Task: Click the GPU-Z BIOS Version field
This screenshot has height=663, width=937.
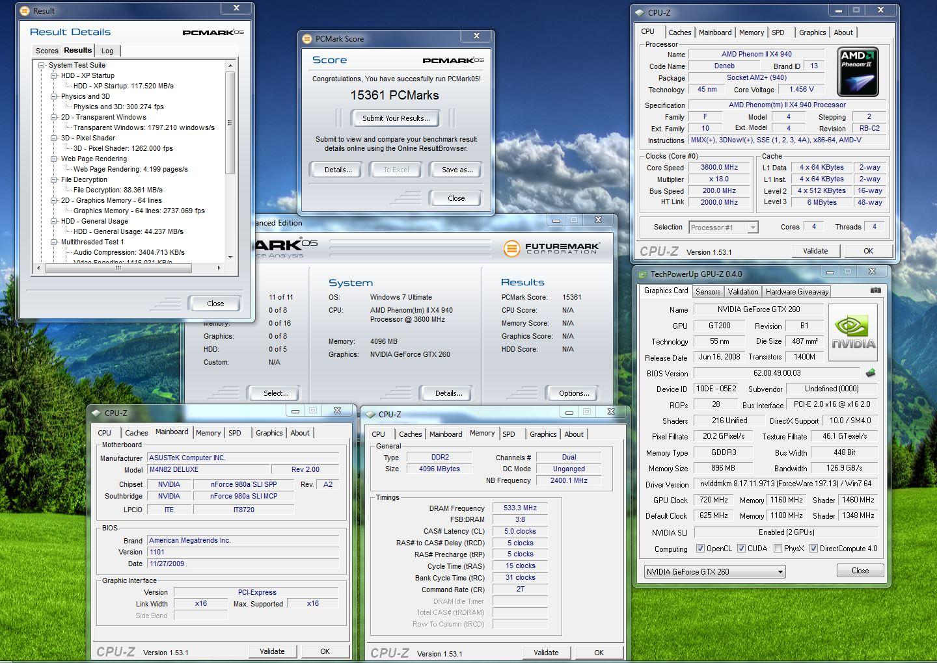Action: tap(777, 373)
